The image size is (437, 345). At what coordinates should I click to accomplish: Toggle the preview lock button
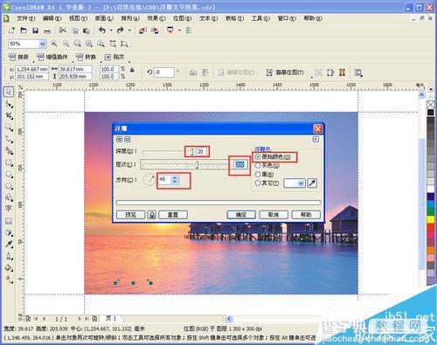pyautogui.click(x=152, y=215)
